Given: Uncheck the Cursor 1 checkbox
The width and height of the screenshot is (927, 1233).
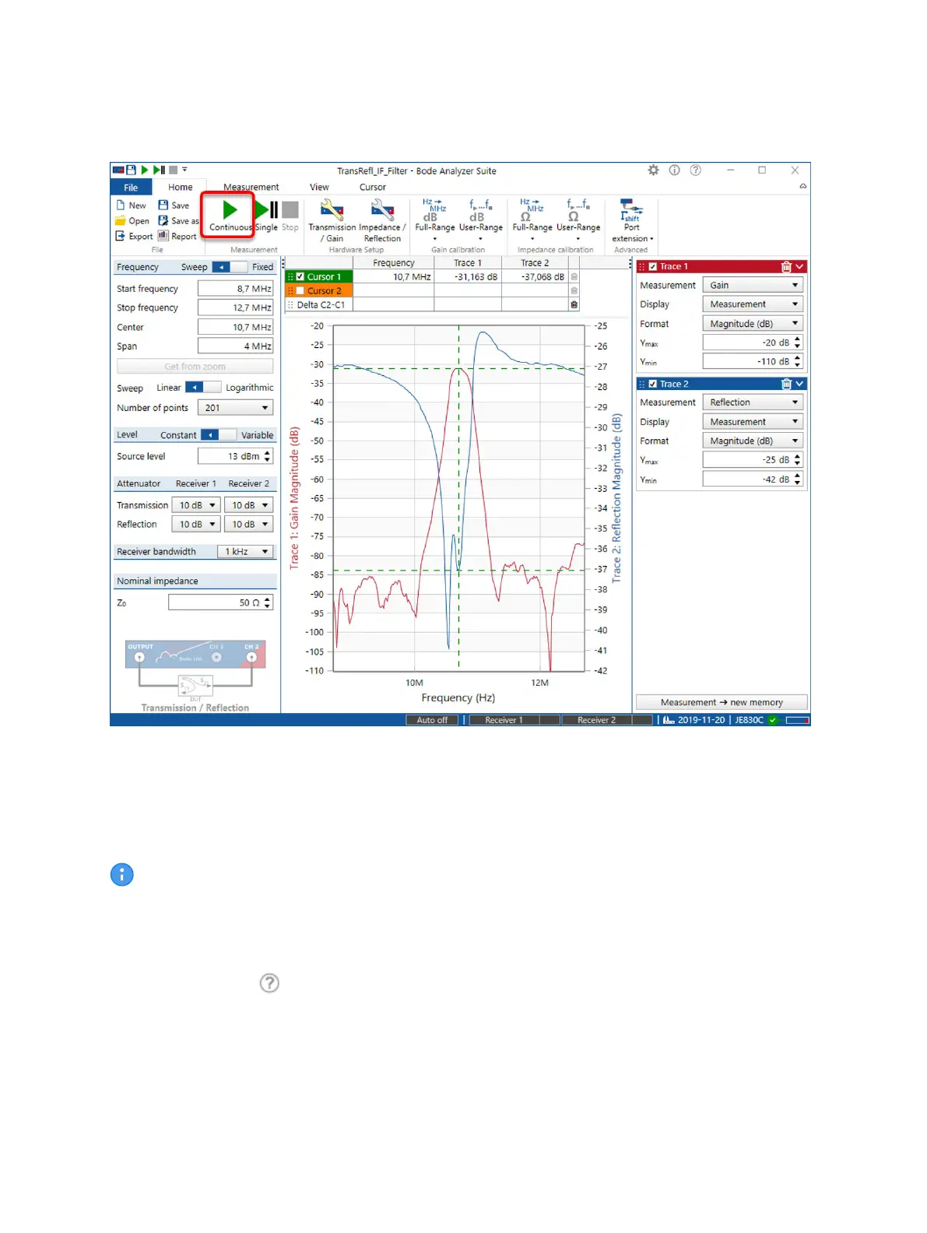Looking at the screenshot, I should [300, 276].
